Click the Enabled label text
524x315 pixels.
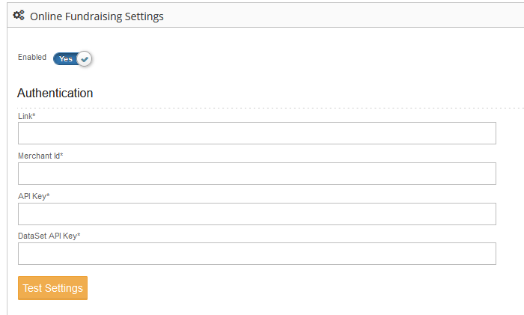click(x=32, y=57)
